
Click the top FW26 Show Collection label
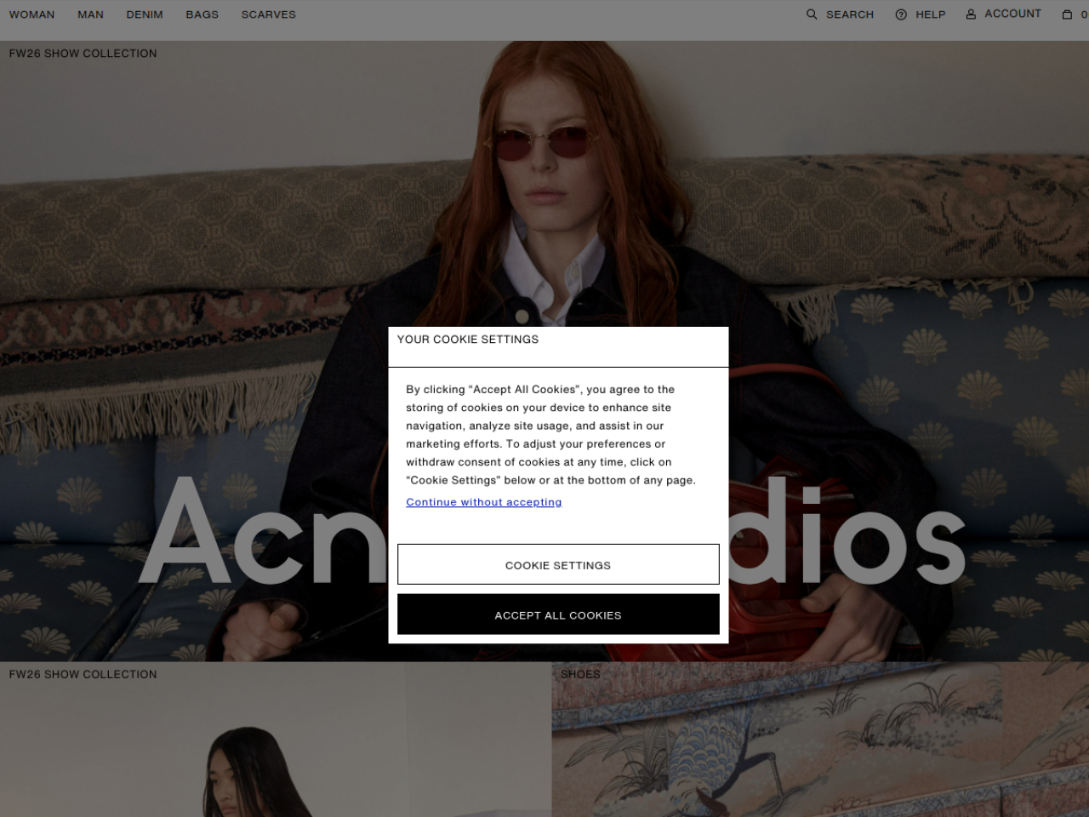(x=83, y=53)
